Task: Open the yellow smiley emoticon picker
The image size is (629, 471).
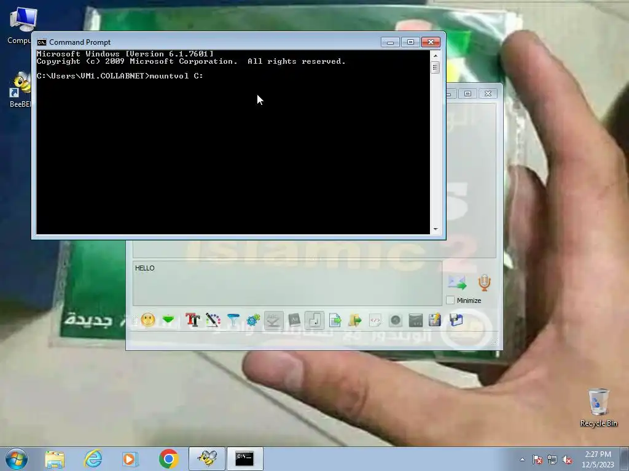Action: (x=148, y=320)
